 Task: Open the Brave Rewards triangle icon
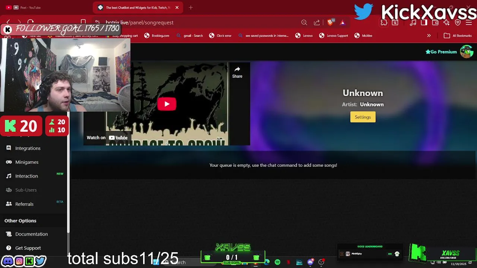(x=342, y=23)
